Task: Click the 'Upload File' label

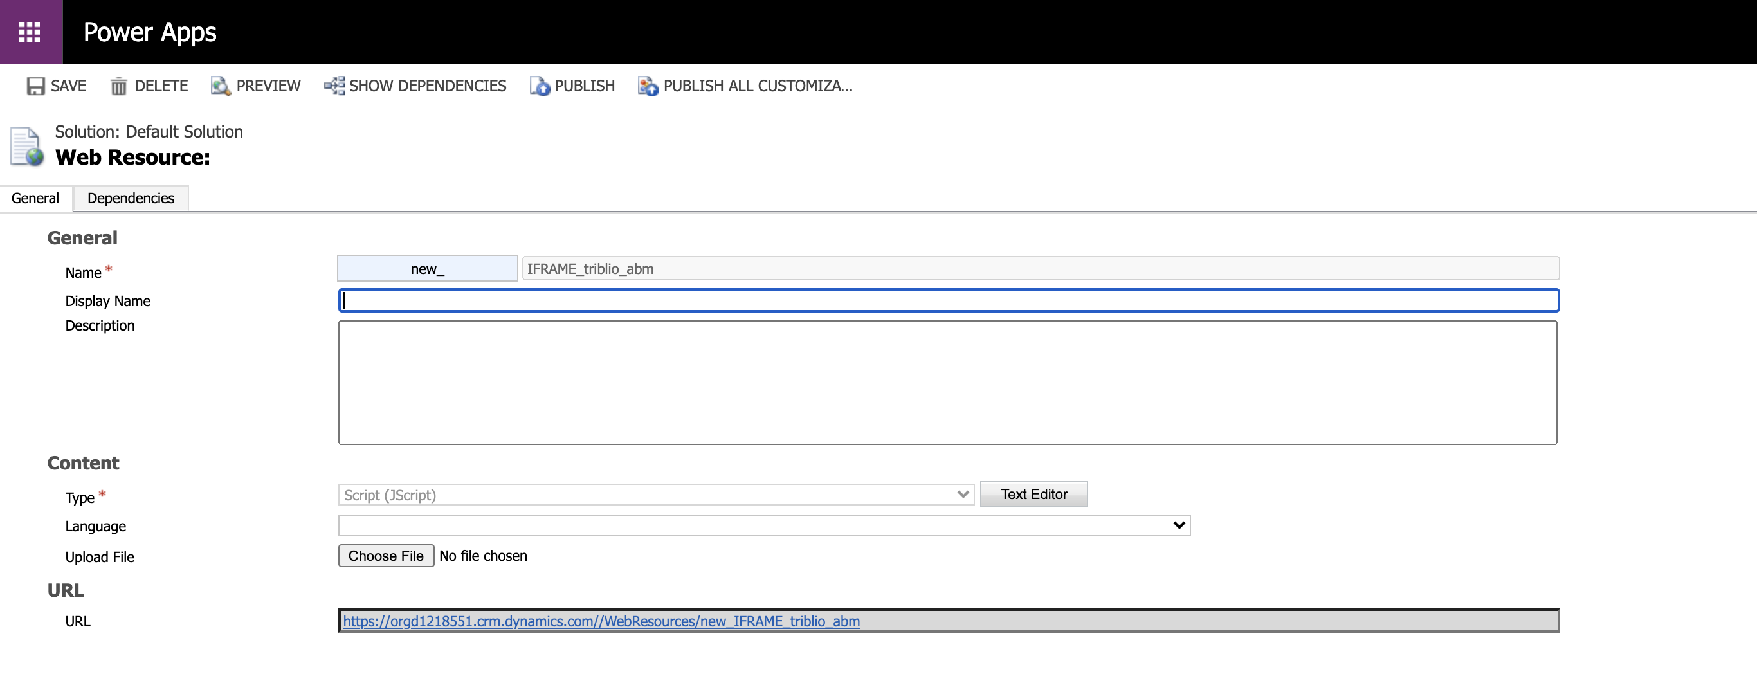Action: (x=100, y=557)
